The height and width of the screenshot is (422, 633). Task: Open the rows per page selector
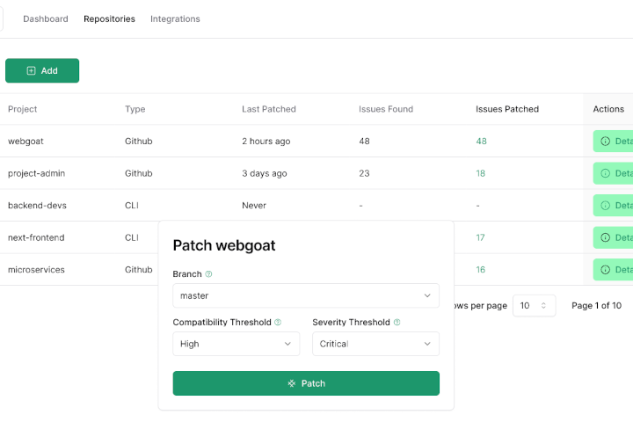click(x=534, y=305)
